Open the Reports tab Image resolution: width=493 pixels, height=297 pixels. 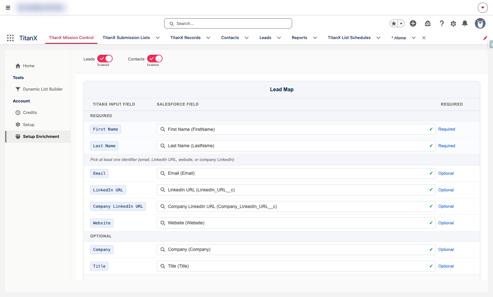tap(299, 38)
